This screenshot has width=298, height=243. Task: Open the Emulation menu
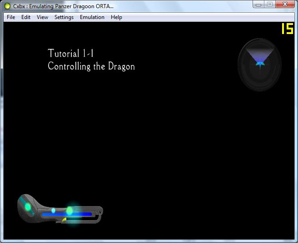[92, 17]
